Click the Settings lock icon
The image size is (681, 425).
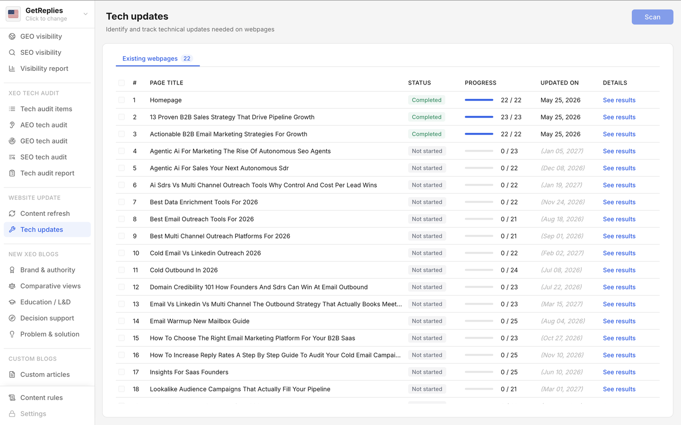(x=12, y=414)
